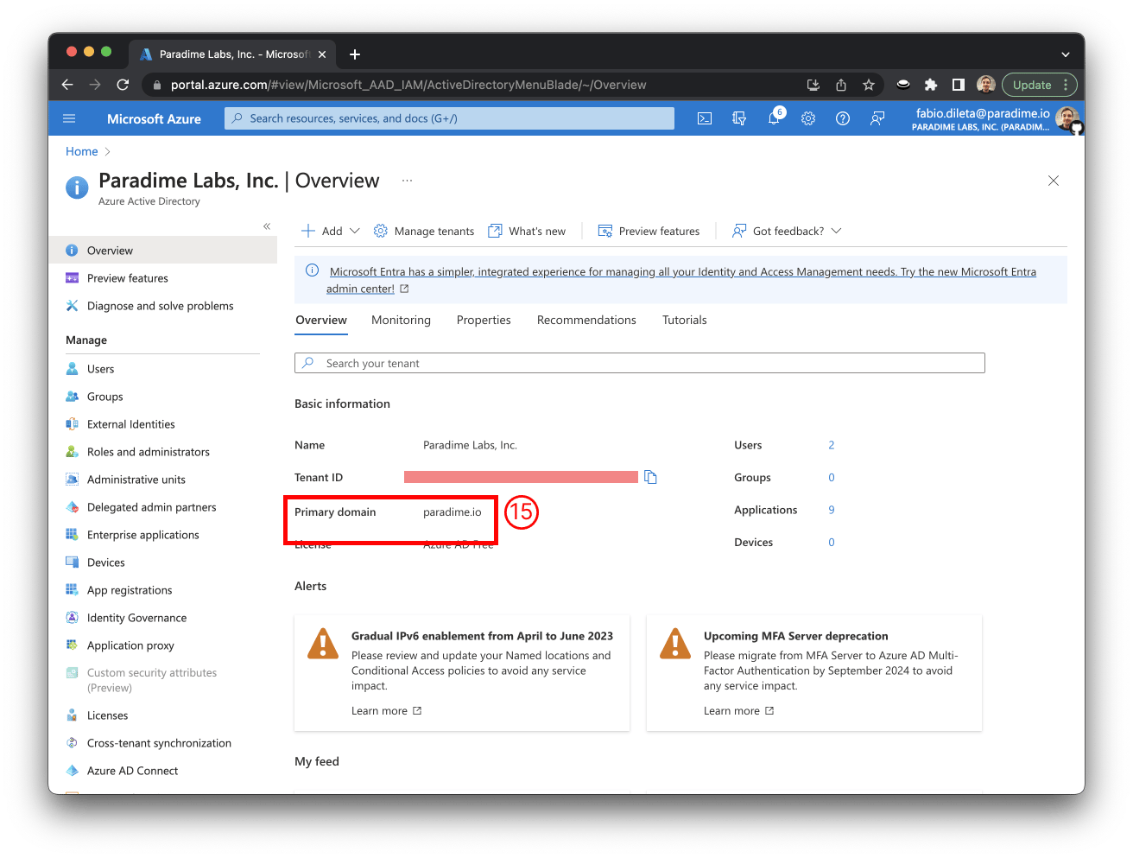Collapse the left navigation pane
1133x858 pixels.
[x=267, y=226]
